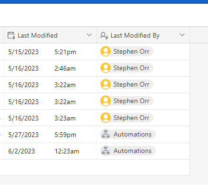Click the Automations chip dated 6/2/2023
208x185 pixels.
click(128, 151)
